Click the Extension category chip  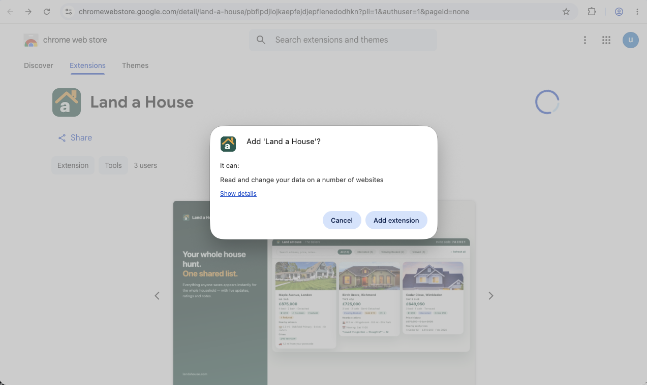pos(73,165)
